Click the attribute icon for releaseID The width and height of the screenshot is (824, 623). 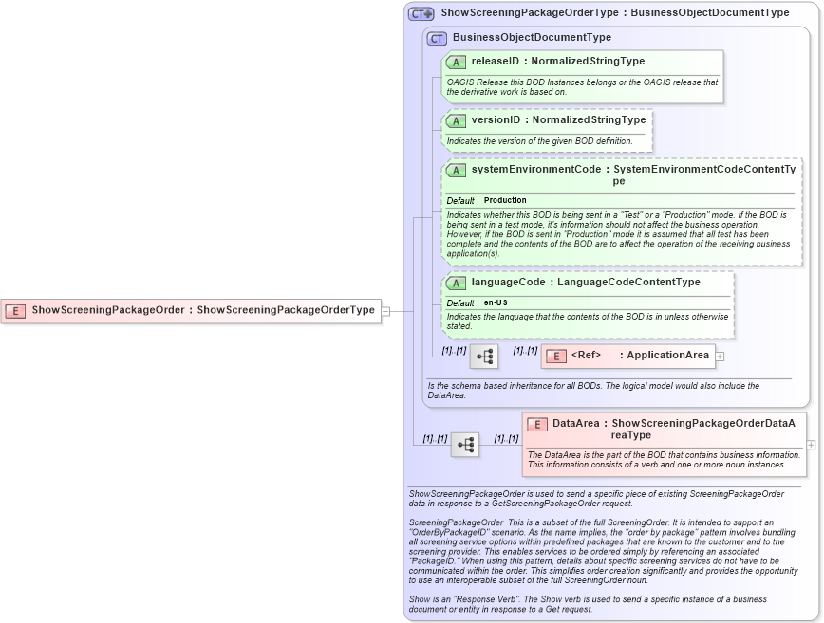point(455,61)
